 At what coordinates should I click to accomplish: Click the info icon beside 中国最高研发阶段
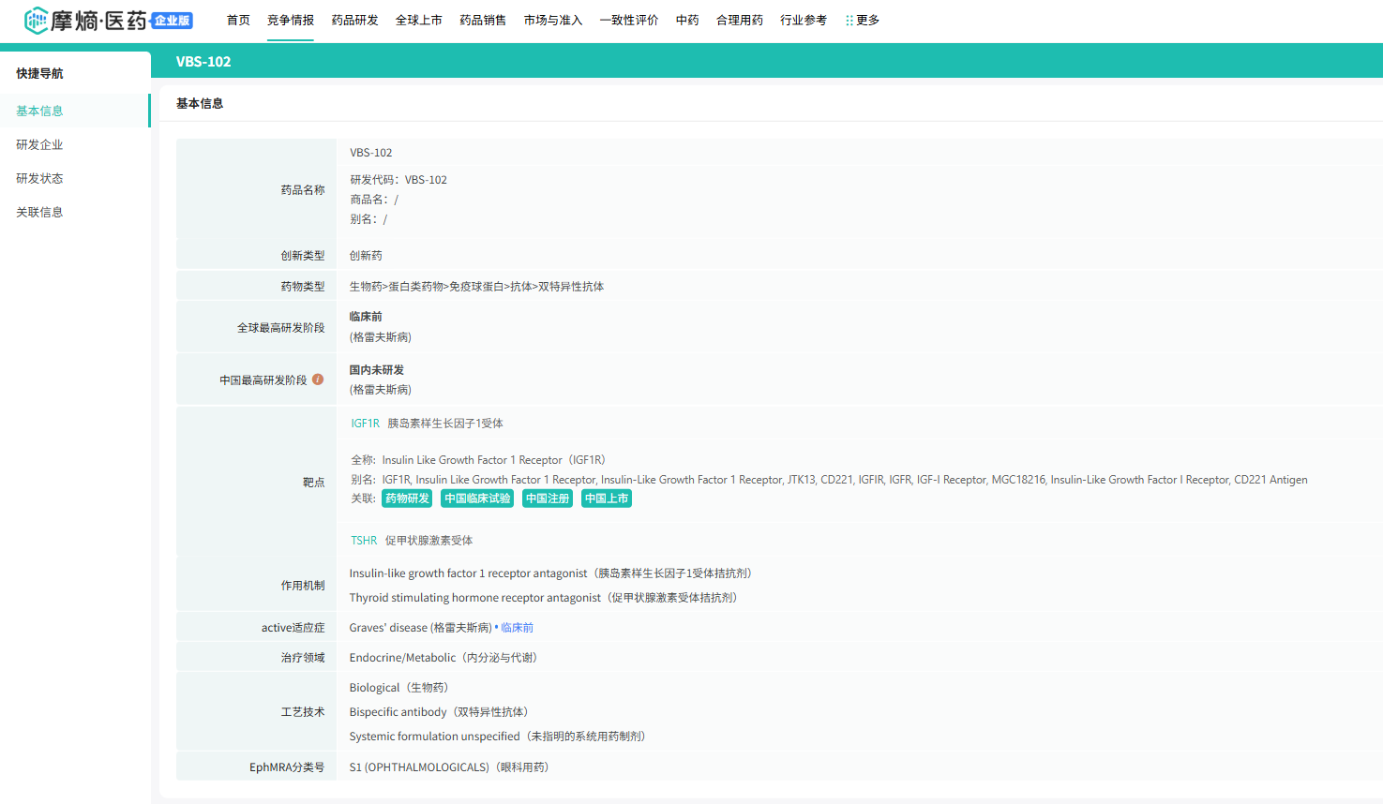click(x=318, y=380)
